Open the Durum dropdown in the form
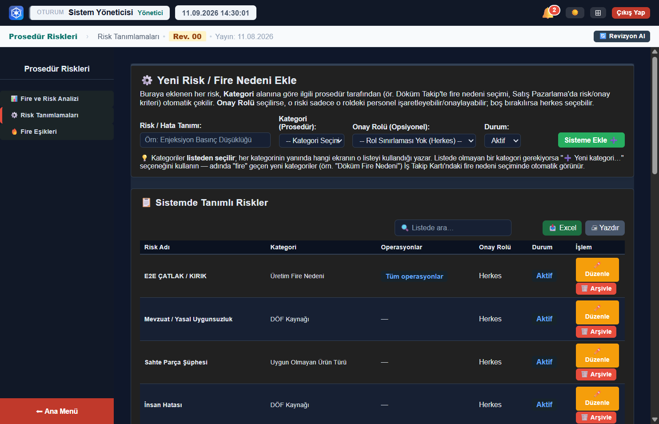This screenshot has height=424, width=659. 503,140
